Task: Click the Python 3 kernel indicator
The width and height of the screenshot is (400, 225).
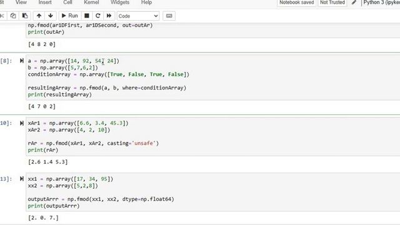Action: (x=381, y=2)
